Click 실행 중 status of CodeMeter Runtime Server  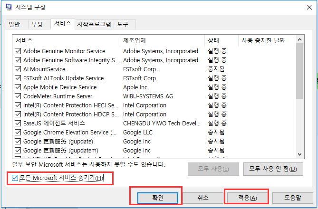(x=217, y=96)
